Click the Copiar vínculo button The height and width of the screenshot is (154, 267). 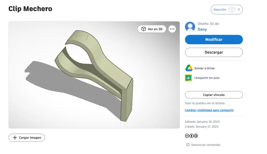coord(214,95)
